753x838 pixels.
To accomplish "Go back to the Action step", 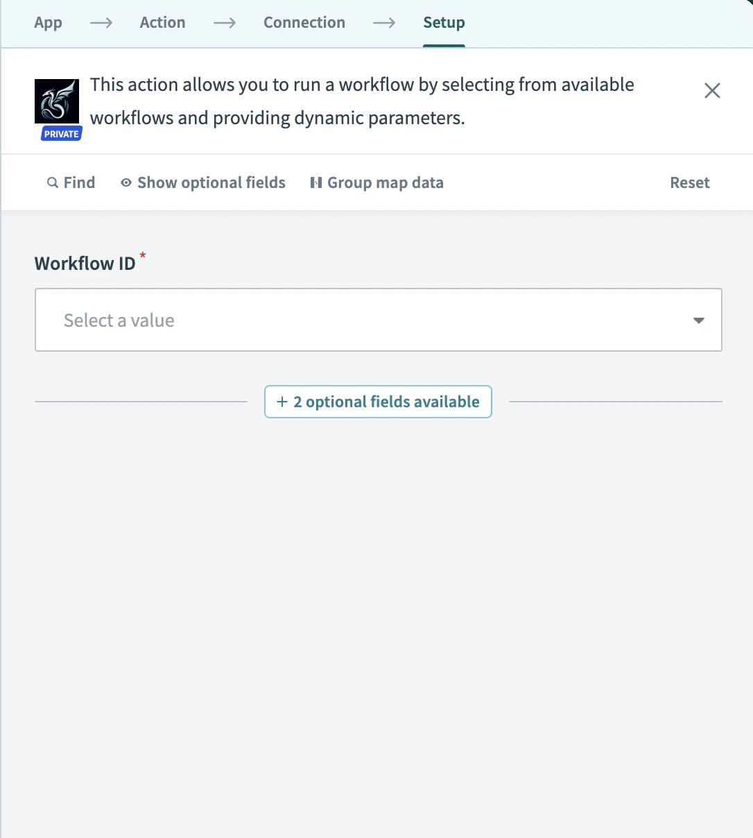I will (162, 22).
